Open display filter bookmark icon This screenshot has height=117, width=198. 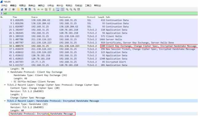click(2, 14)
